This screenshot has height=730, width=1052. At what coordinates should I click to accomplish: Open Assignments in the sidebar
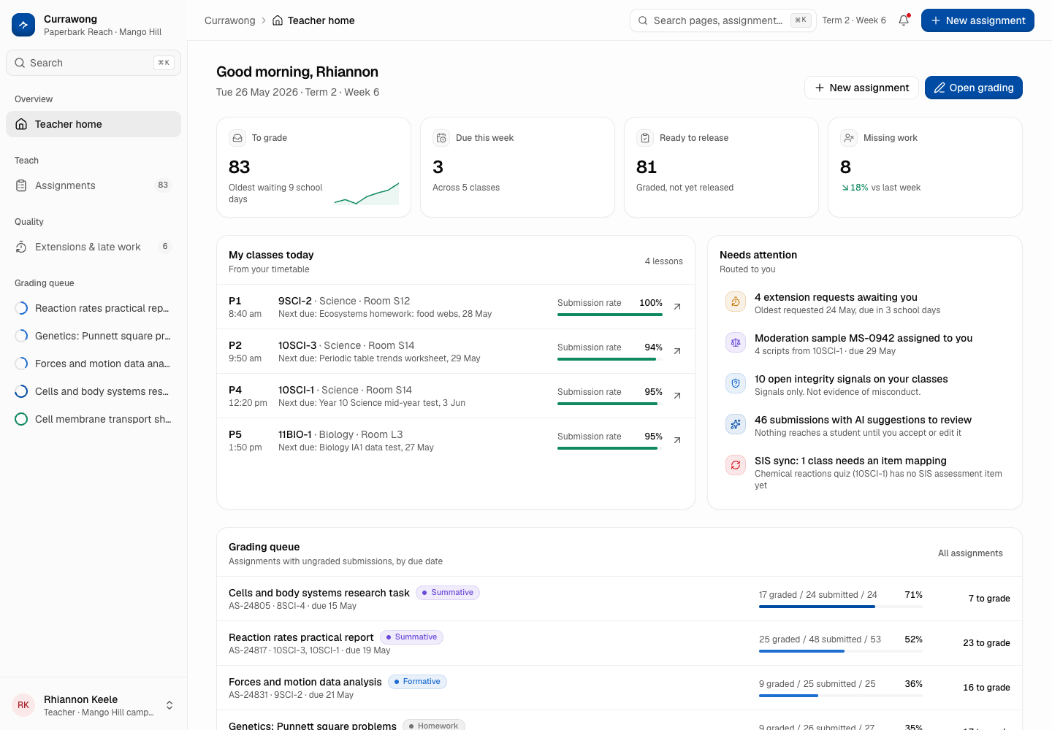coord(94,185)
